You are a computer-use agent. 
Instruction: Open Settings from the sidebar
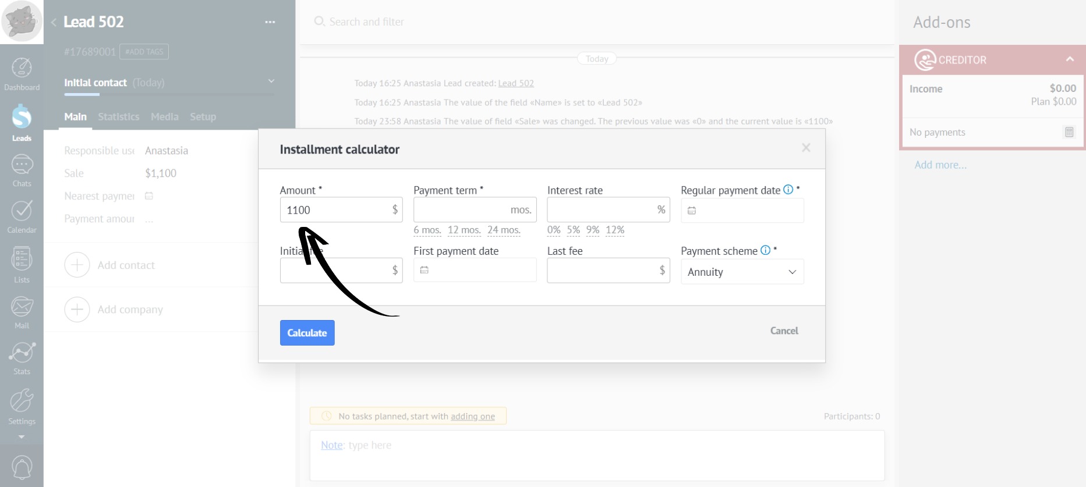(22, 406)
